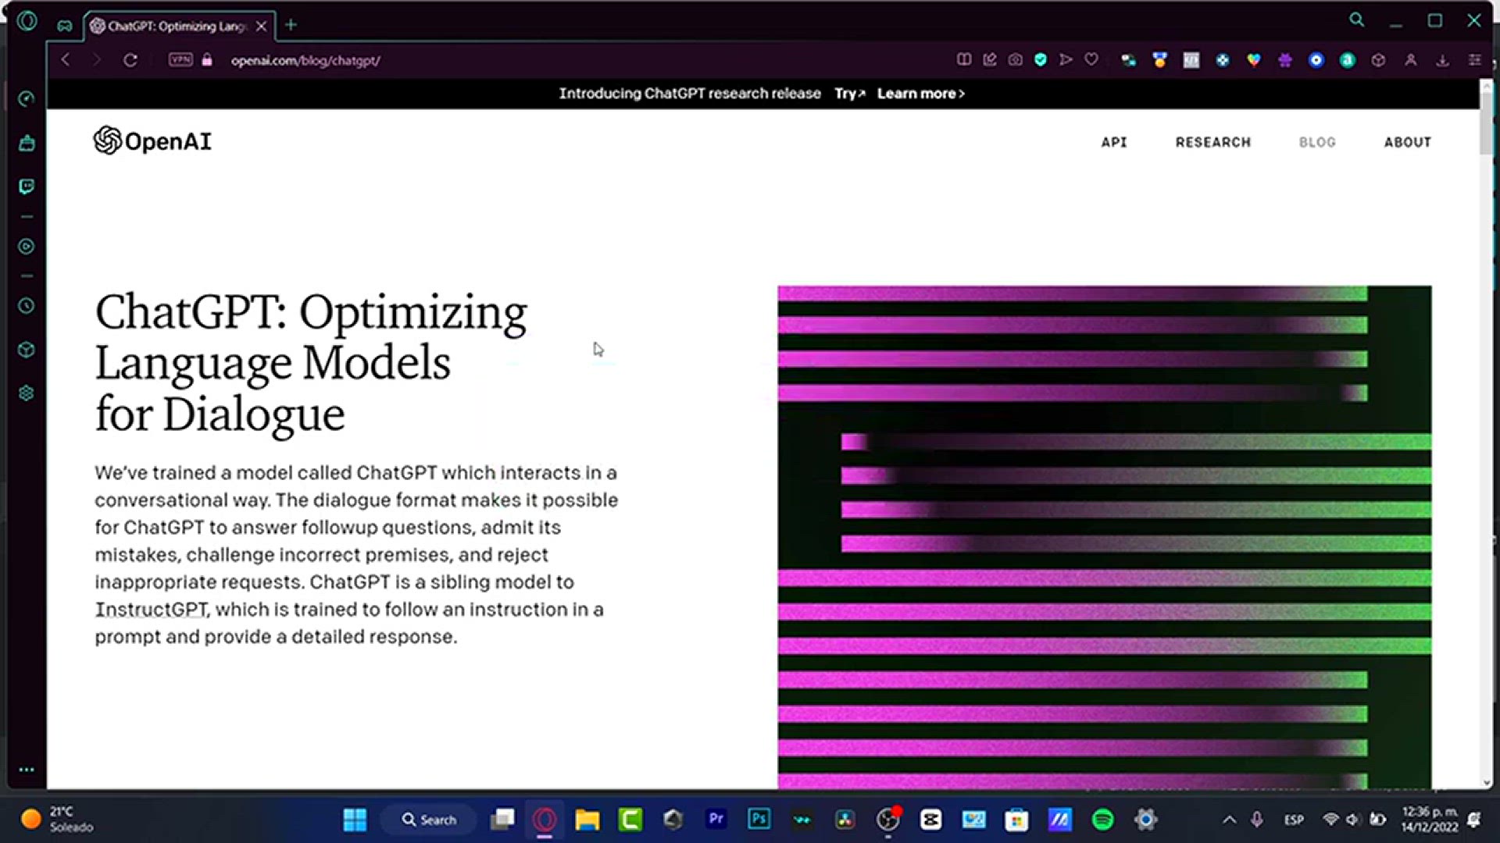The height and width of the screenshot is (843, 1500).
Task: Open Easy Setup sliders menu
Action: pyautogui.click(x=1474, y=60)
